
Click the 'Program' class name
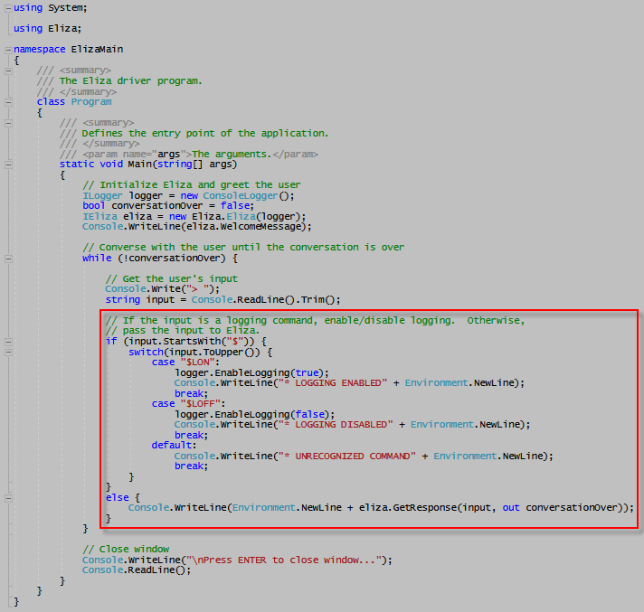[x=91, y=101]
